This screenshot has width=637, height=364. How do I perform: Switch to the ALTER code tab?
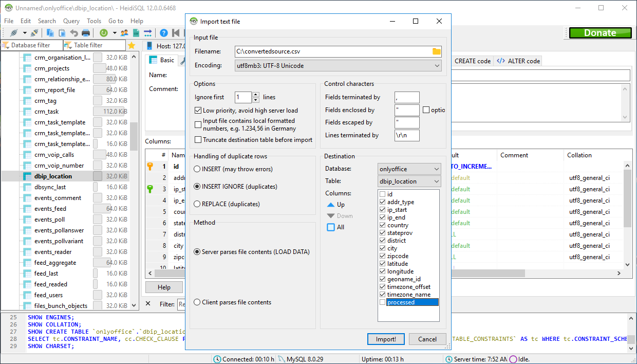[x=519, y=61]
